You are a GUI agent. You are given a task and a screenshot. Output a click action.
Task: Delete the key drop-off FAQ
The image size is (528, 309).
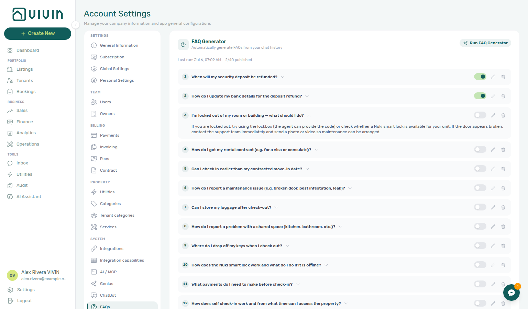503,246
